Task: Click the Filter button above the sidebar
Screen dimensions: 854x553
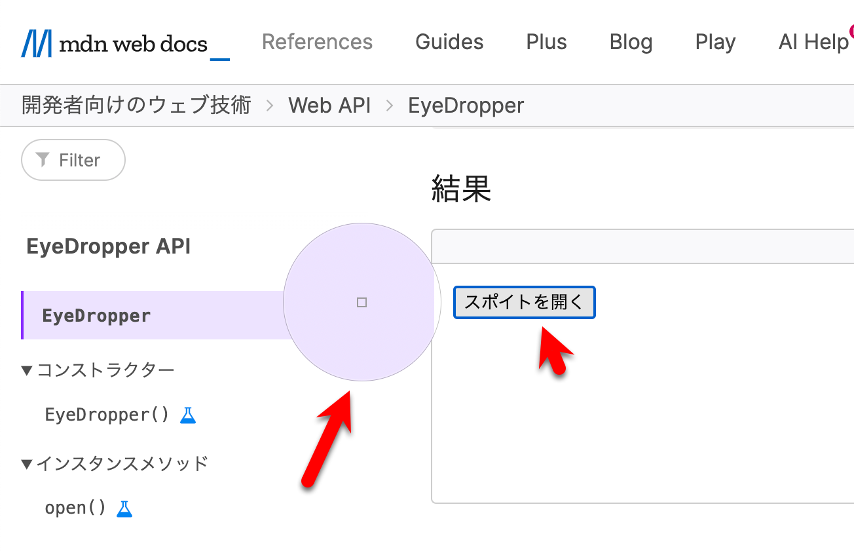Action: pos(73,160)
